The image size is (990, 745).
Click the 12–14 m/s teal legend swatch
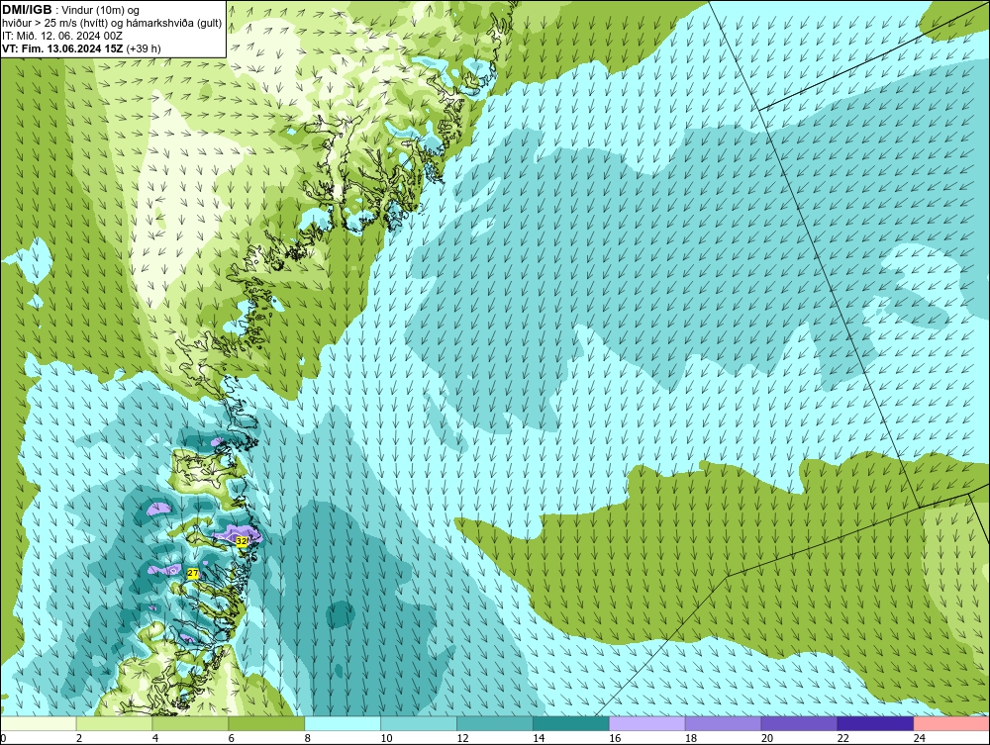coord(495,723)
